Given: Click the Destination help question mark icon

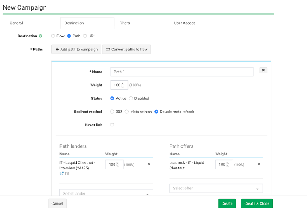Looking at the screenshot, I should pos(40,36).
